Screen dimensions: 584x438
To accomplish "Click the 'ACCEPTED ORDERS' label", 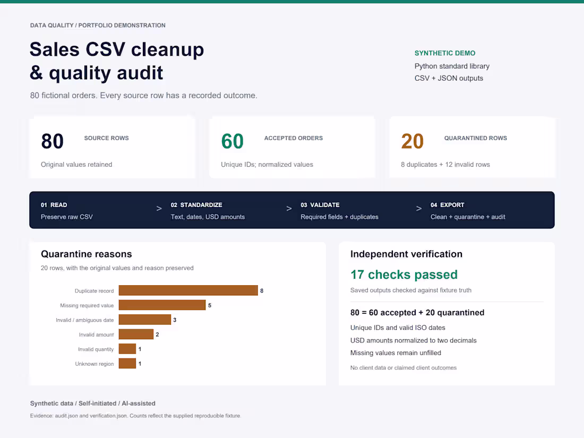I will tap(294, 138).
